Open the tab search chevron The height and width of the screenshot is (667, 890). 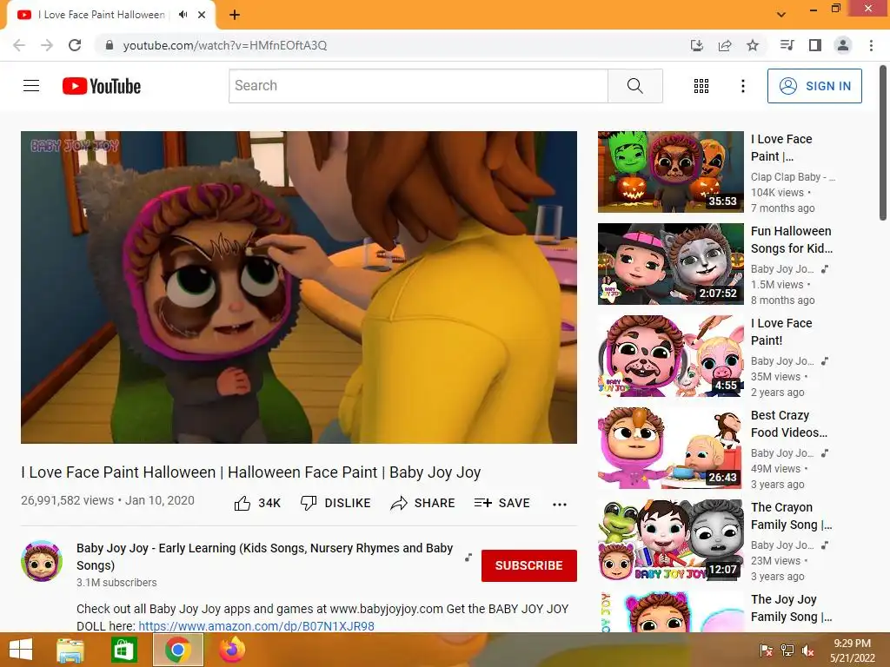click(x=781, y=15)
